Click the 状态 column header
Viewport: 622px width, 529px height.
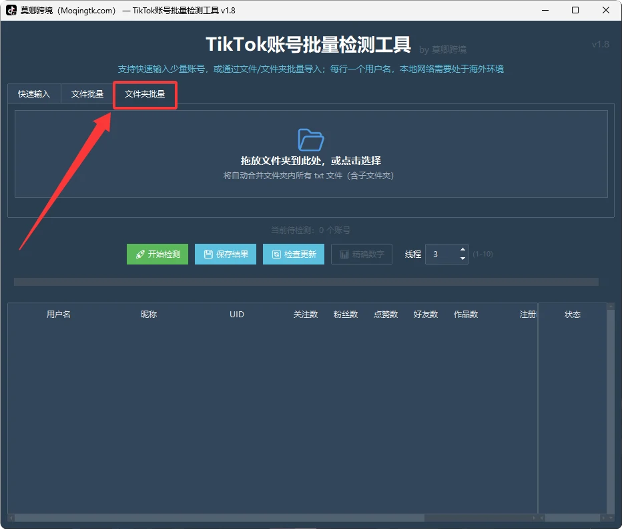click(573, 315)
